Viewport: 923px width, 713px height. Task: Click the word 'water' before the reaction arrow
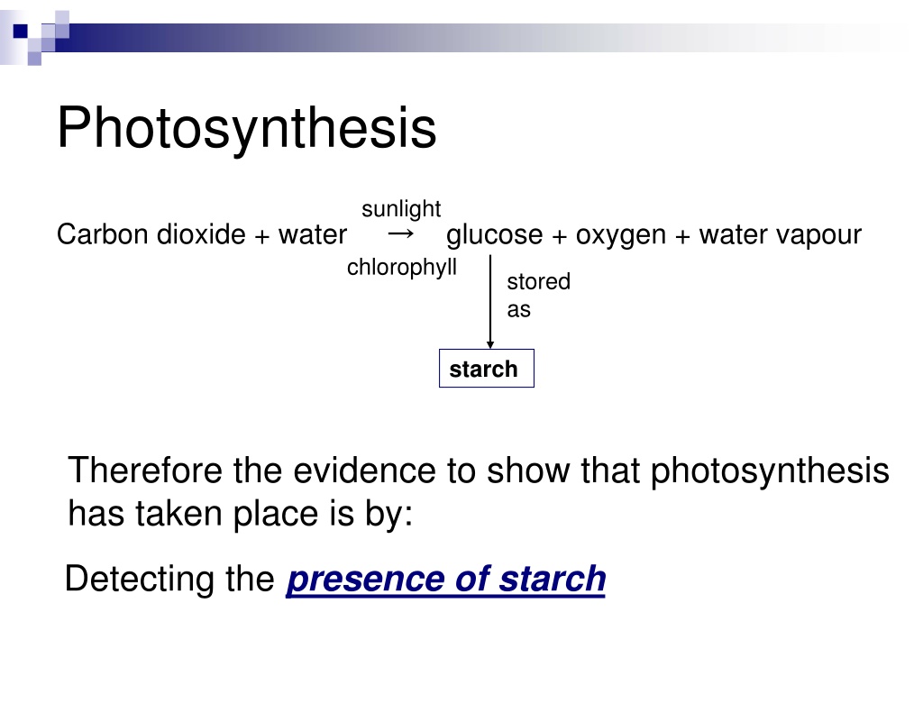313,234
